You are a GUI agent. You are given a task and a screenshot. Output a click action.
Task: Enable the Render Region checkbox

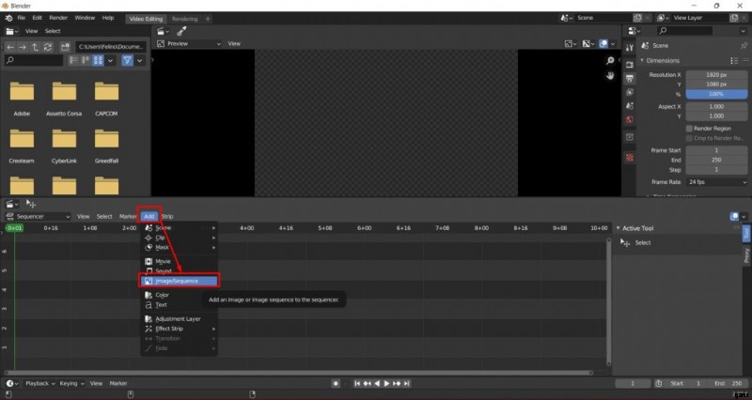click(689, 128)
